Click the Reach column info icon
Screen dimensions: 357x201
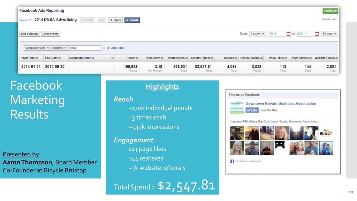tap(137, 58)
